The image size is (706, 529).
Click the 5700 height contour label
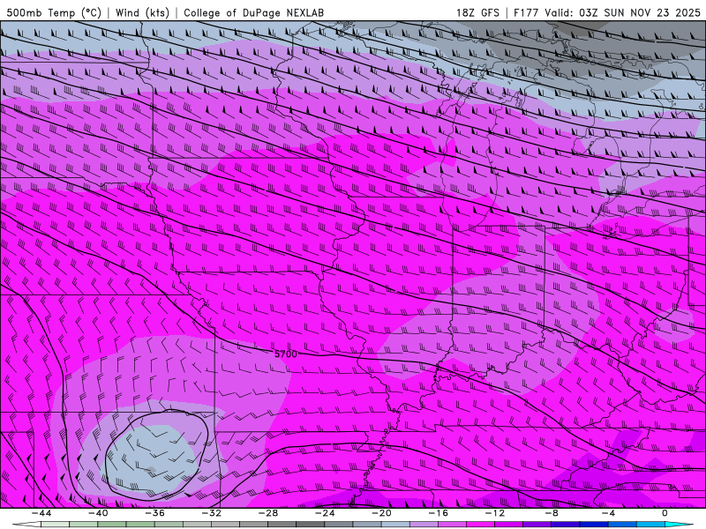point(286,354)
